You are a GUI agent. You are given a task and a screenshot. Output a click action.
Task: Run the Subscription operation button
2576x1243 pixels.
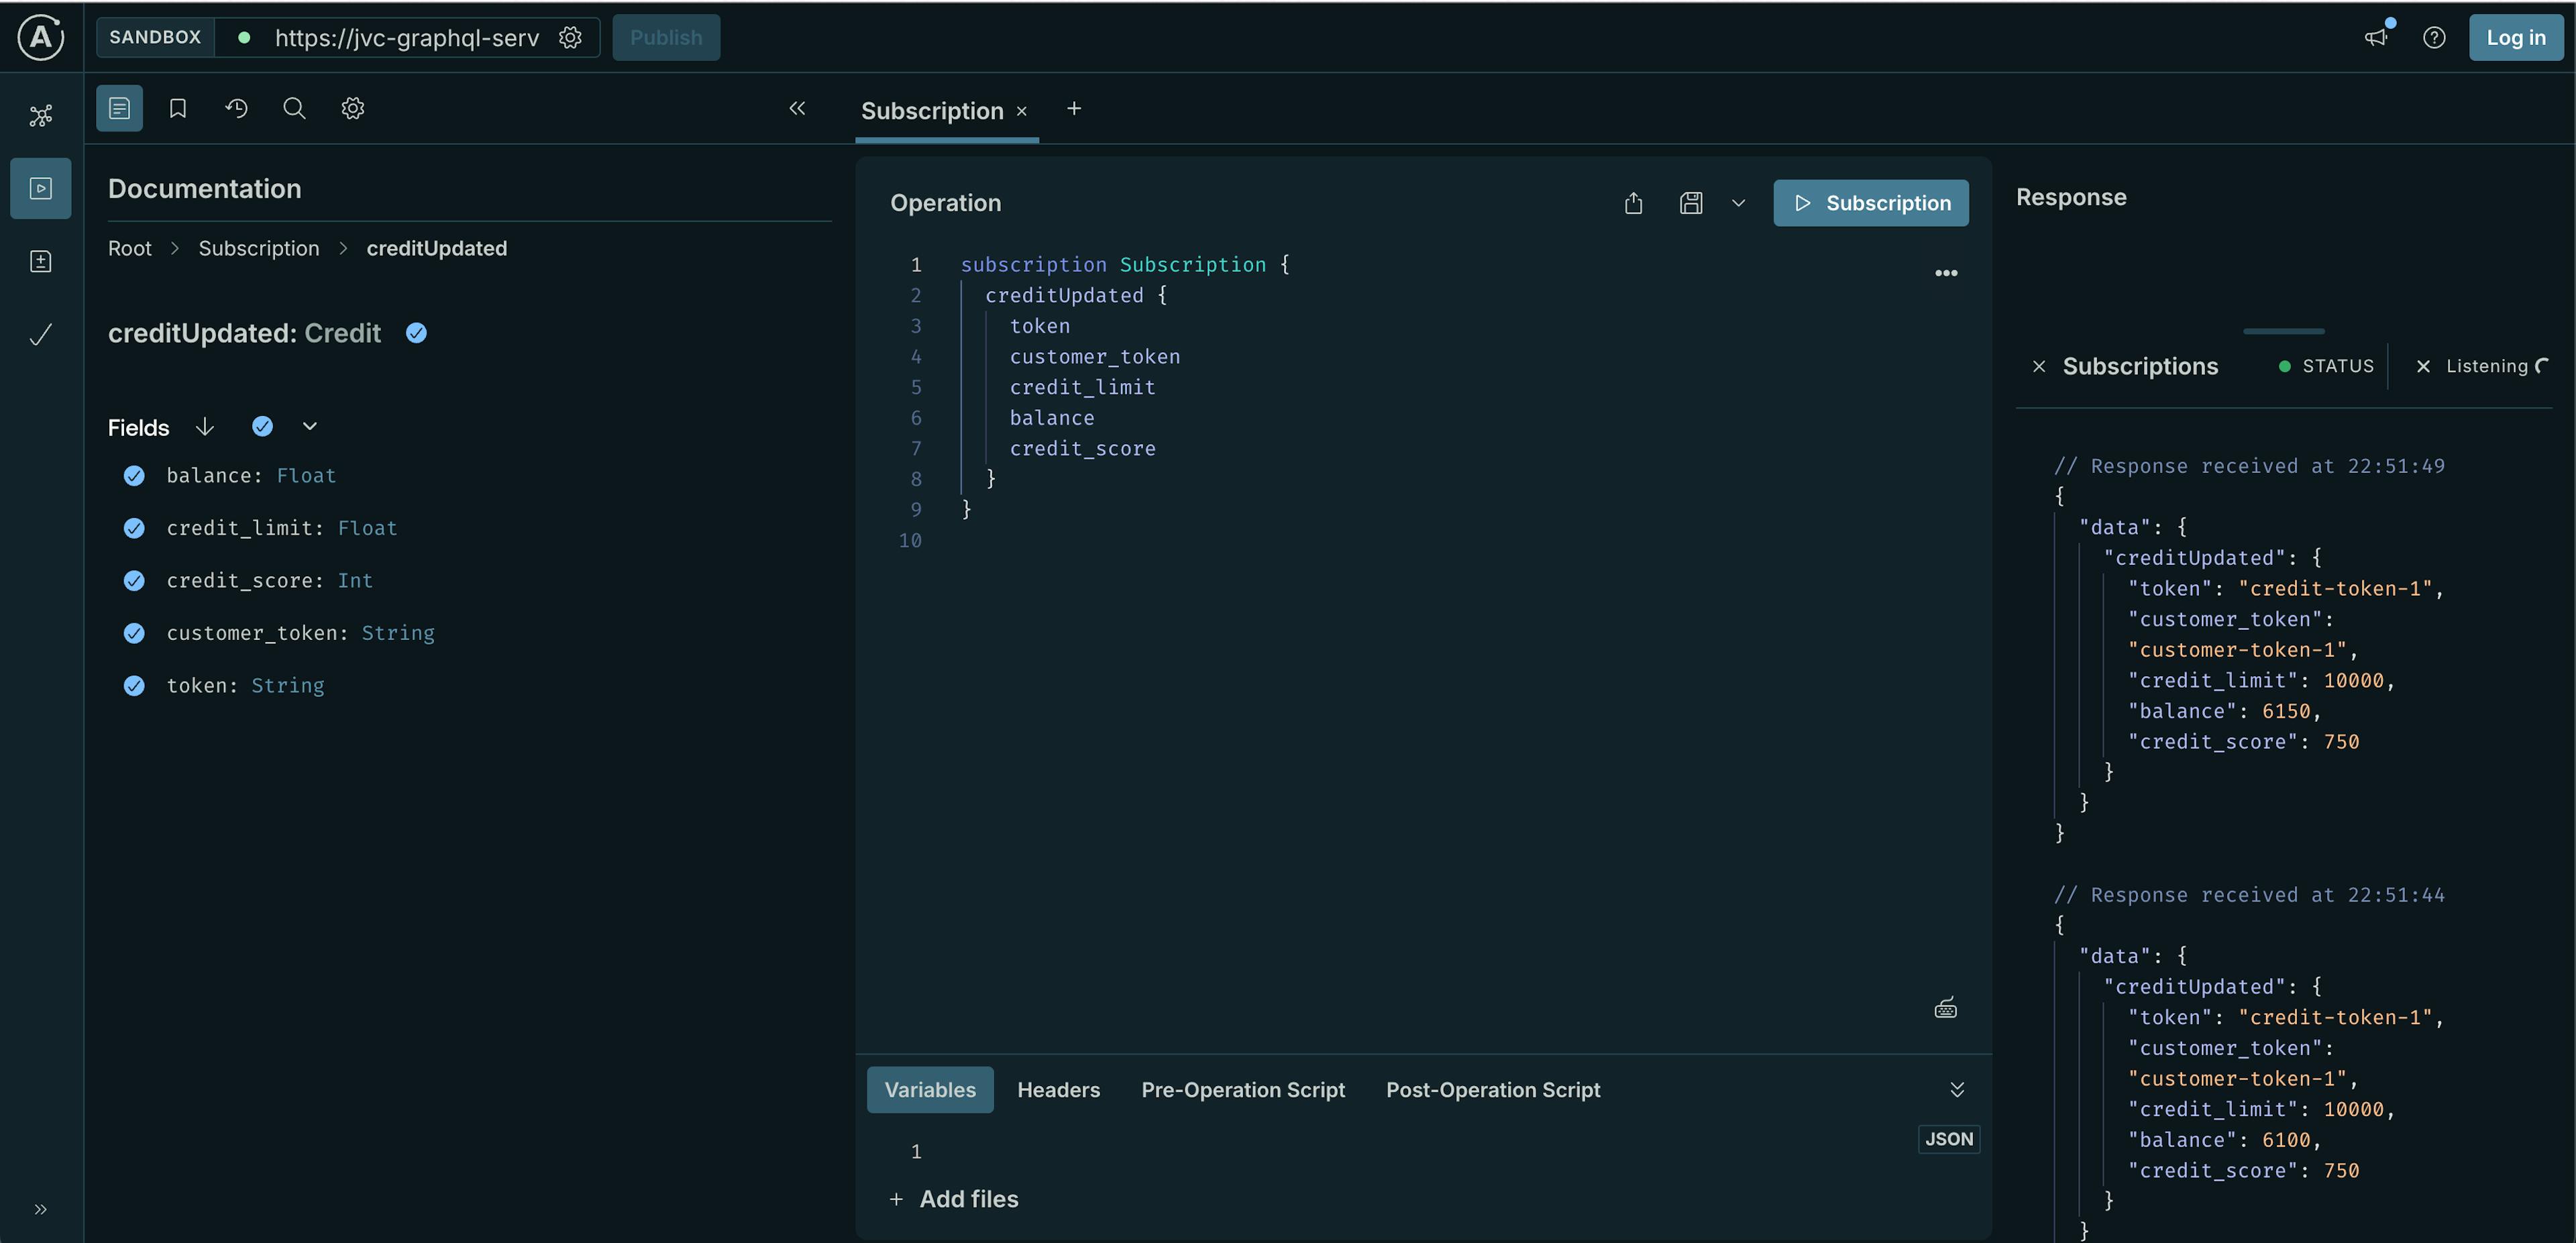pyautogui.click(x=1870, y=203)
